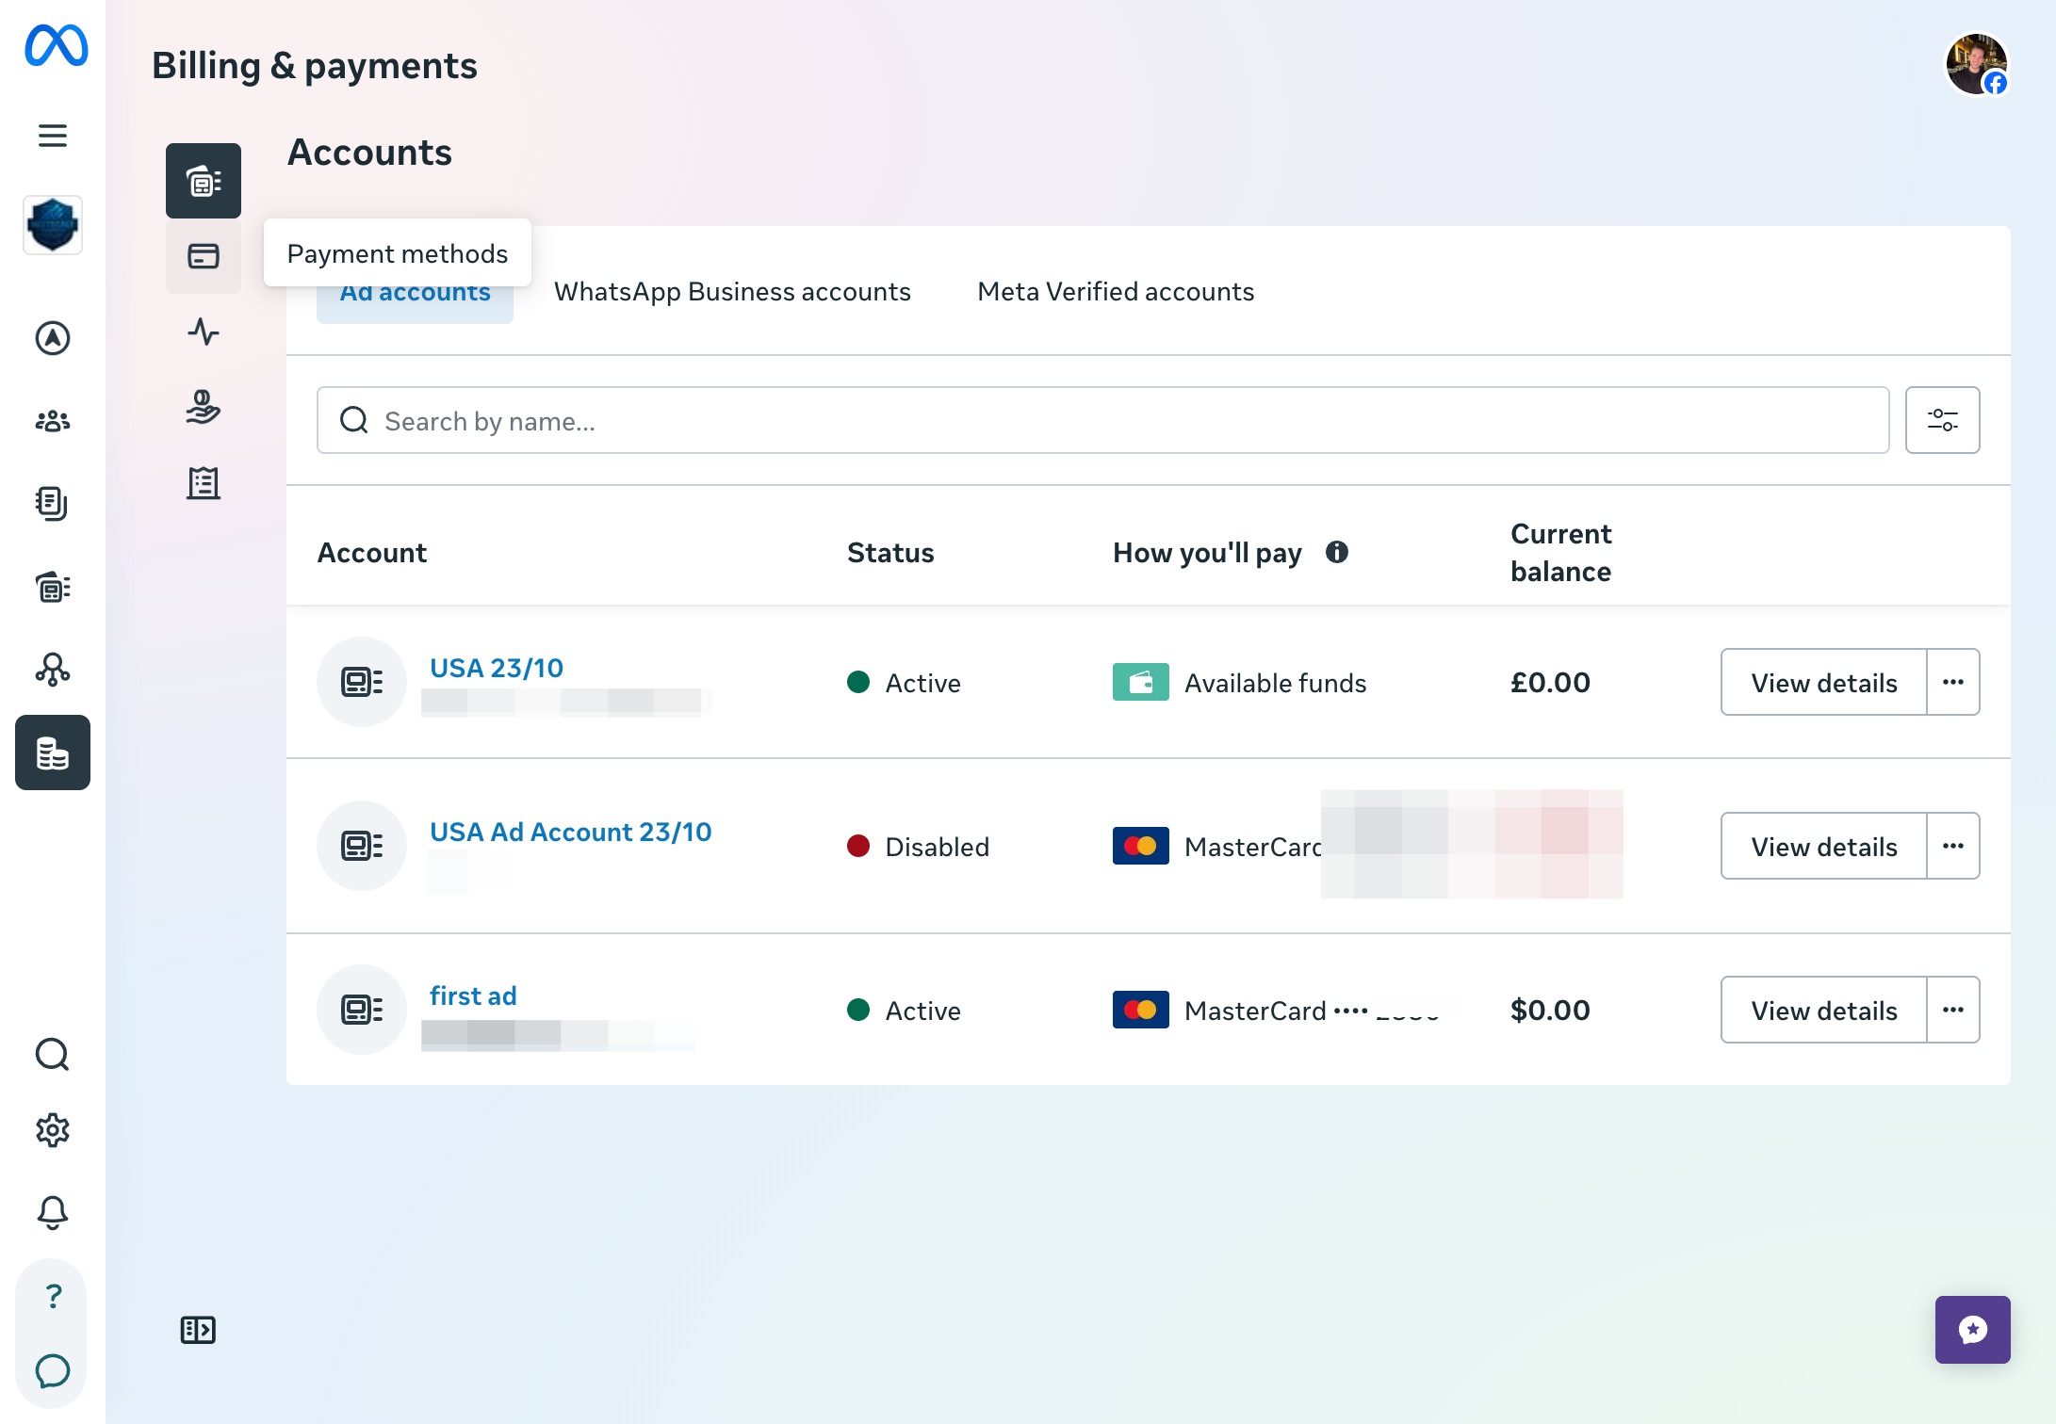Open the hamburger menu in left sidebar
This screenshot has width=2056, height=1424.
coord(53,136)
